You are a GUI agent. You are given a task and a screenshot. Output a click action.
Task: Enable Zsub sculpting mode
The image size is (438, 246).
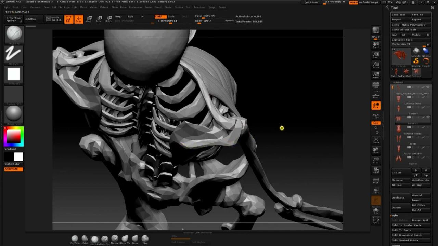[x=171, y=16]
